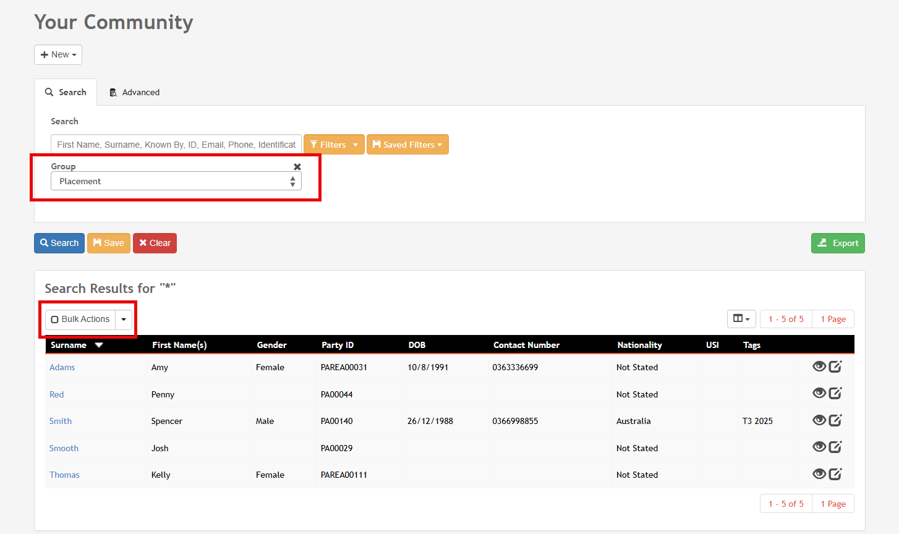This screenshot has height=534, width=899.
Task: Tick the Bulk Actions select-all checkbox
Action: click(x=55, y=320)
